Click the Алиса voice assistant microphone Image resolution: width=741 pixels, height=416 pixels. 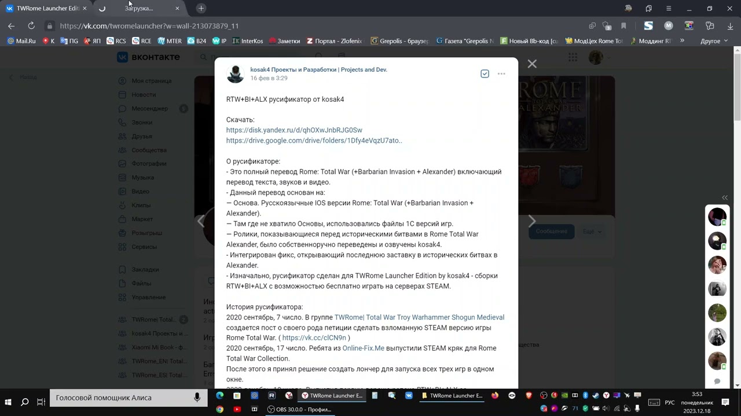coord(197,398)
